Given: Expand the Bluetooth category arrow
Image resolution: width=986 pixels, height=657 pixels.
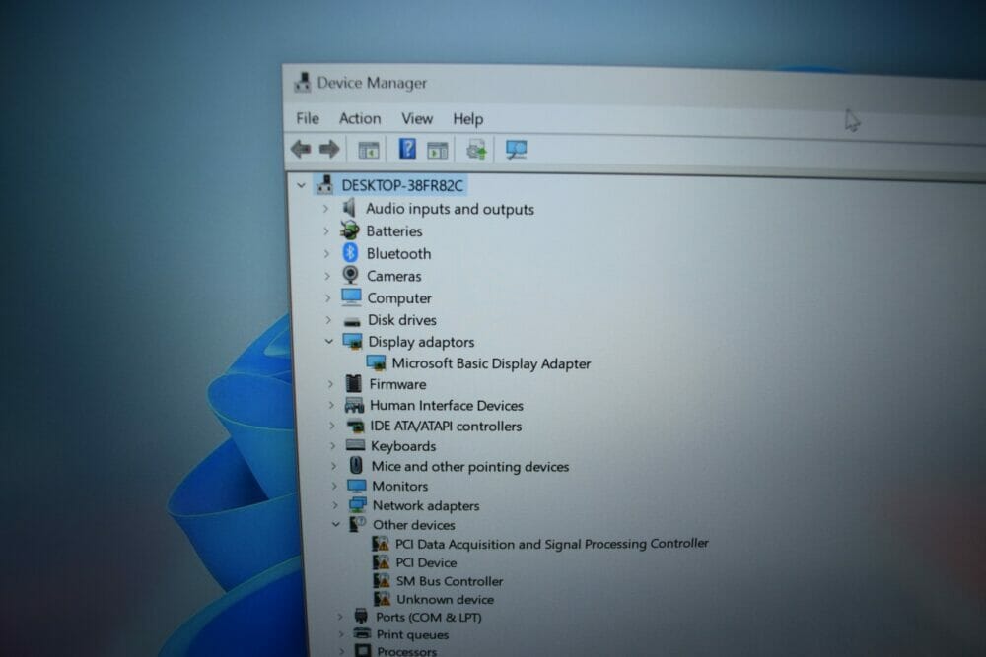Looking at the screenshot, I should click(x=326, y=253).
